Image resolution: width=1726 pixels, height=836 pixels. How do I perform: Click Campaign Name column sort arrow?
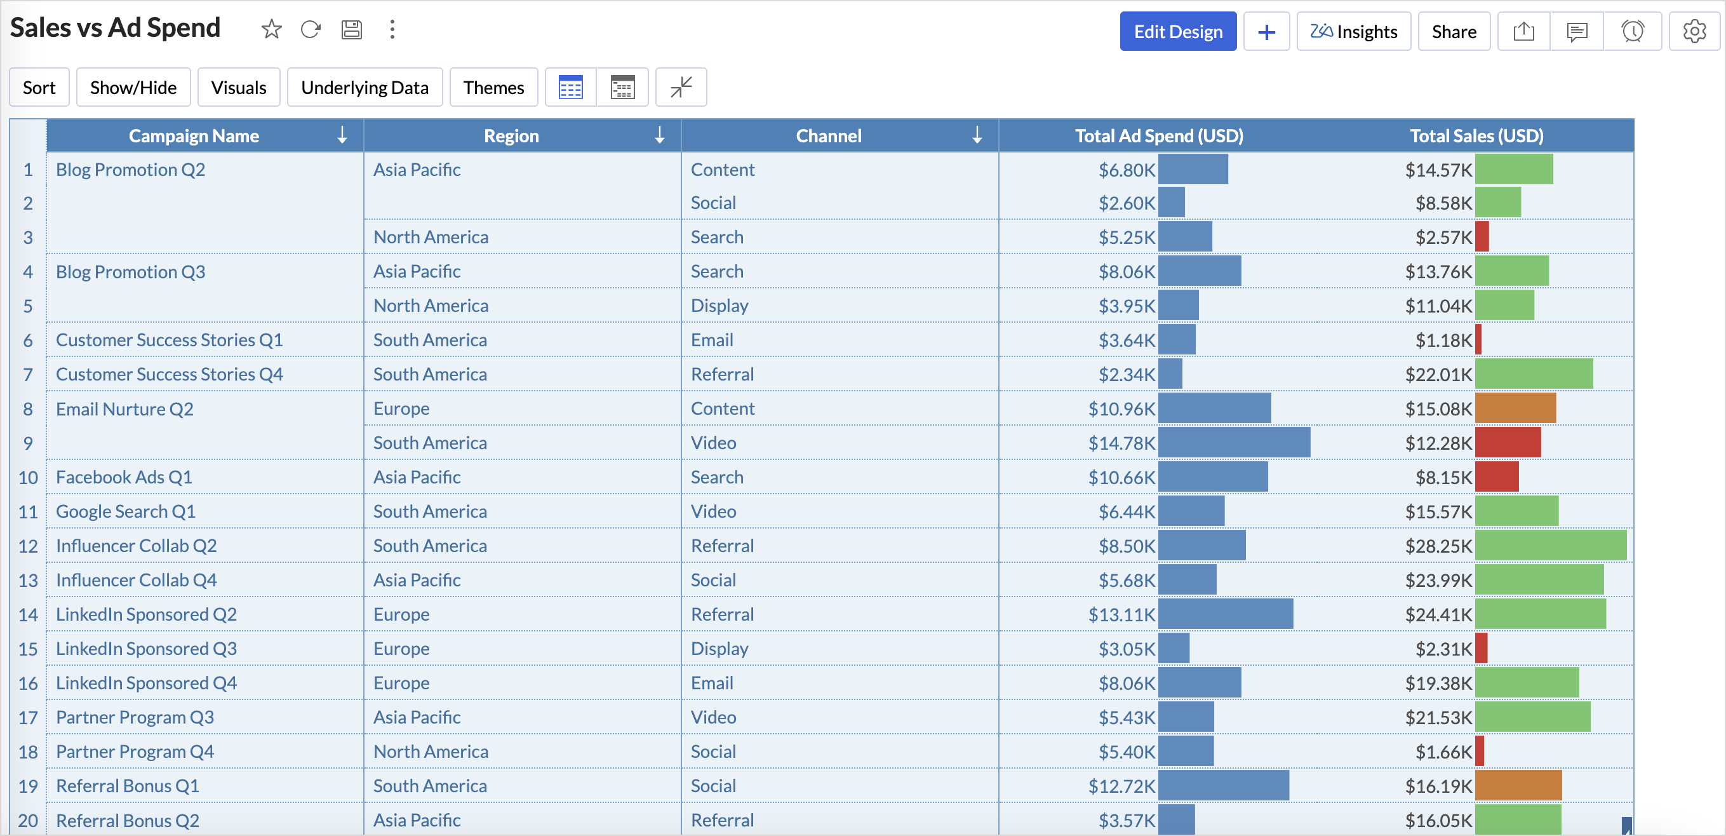pos(342,135)
